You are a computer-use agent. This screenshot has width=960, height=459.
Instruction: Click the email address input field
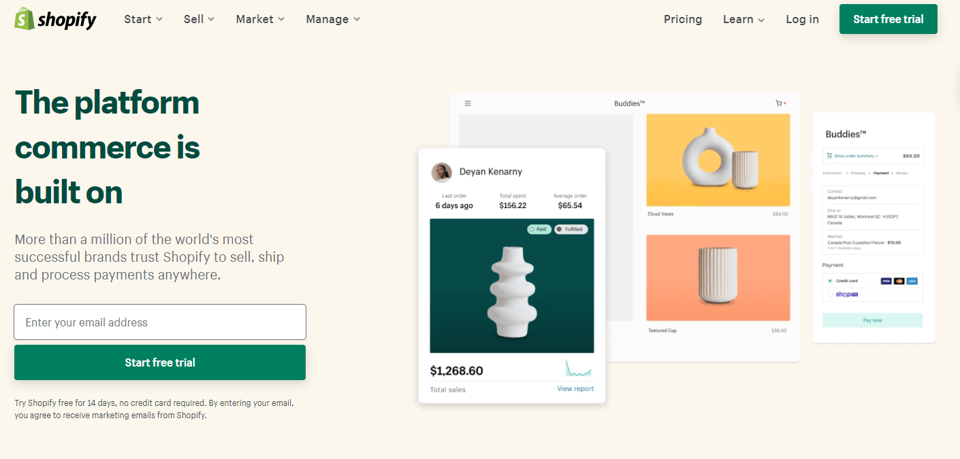159,321
